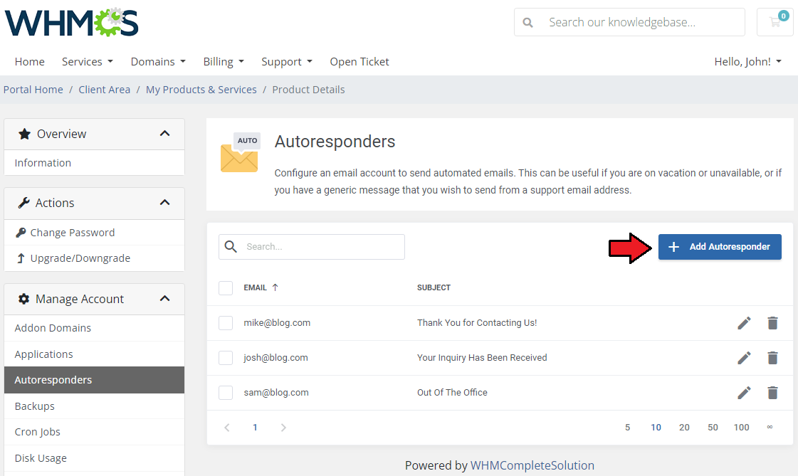This screenshot has height=476, width=798.
Task: Show 5 entries per page
Action: tap(628, 428)
